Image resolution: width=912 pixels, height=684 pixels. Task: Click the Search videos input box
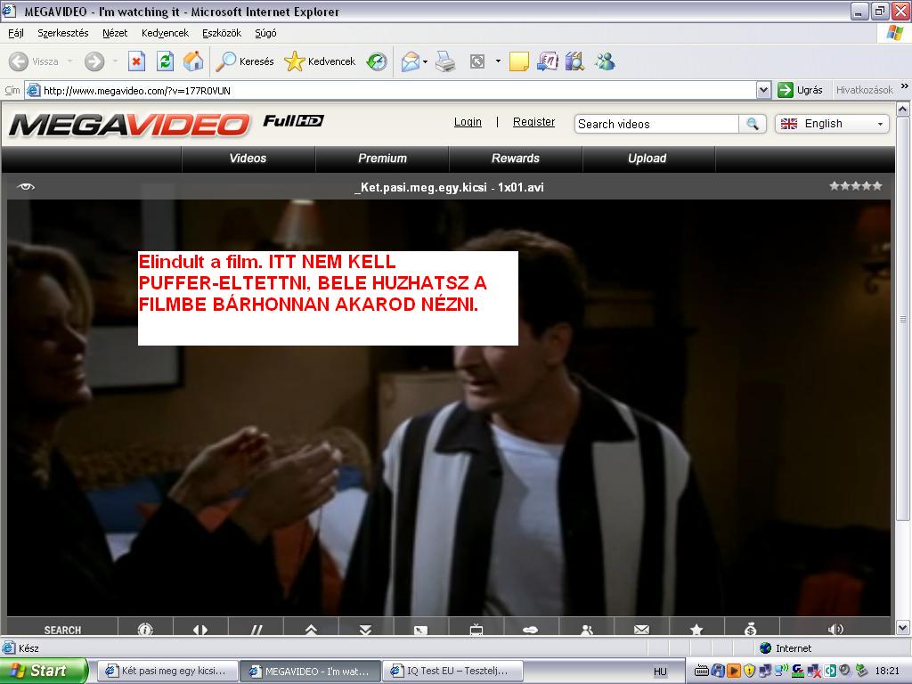tap(656, 124)
